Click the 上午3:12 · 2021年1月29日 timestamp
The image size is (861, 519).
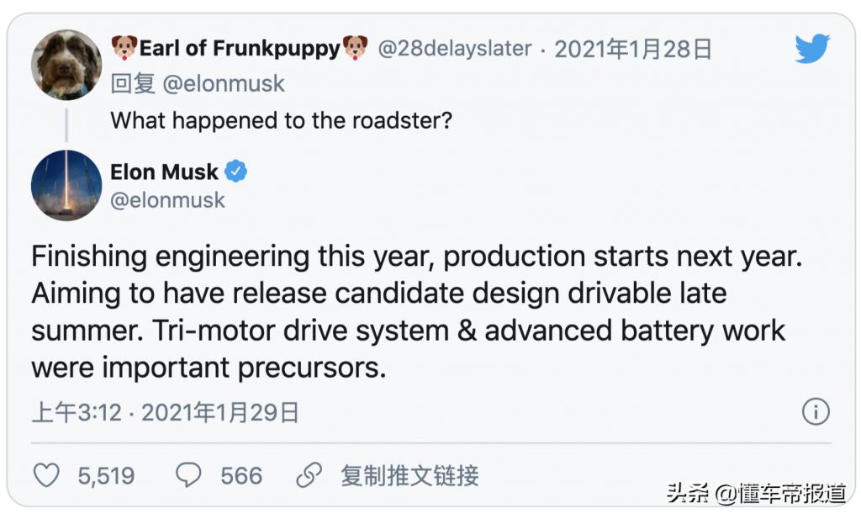166,412
